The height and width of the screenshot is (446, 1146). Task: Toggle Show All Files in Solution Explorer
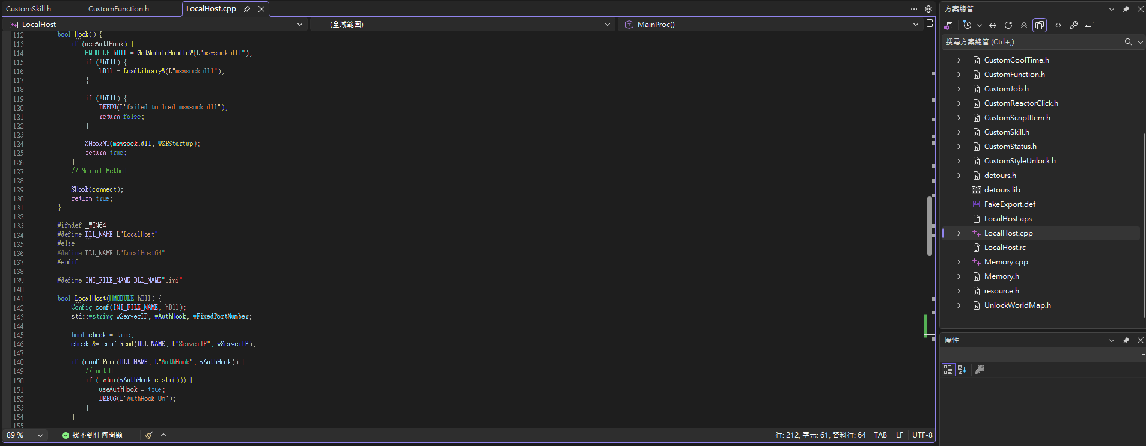tap(1040, 25)
